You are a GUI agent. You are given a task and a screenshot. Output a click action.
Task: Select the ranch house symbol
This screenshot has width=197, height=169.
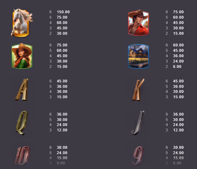[x=139, y=56]
